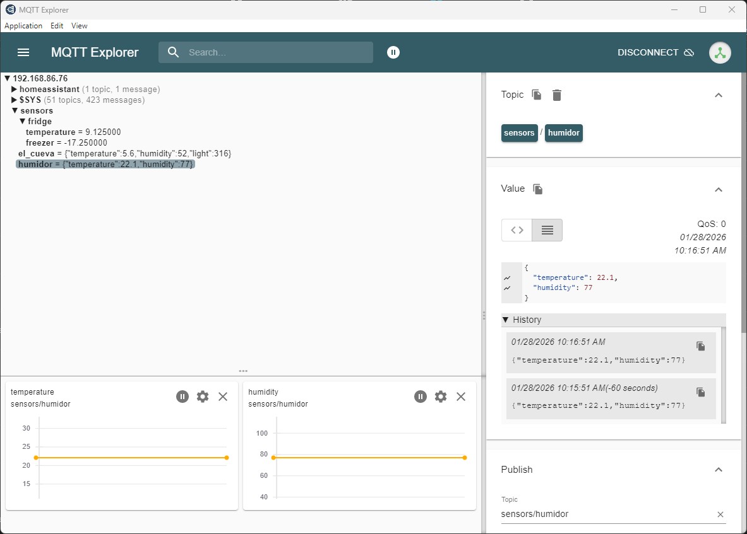Open humidity chart settings gear
The width and height of the screenshot is (747, 534).
pos(441,397)
